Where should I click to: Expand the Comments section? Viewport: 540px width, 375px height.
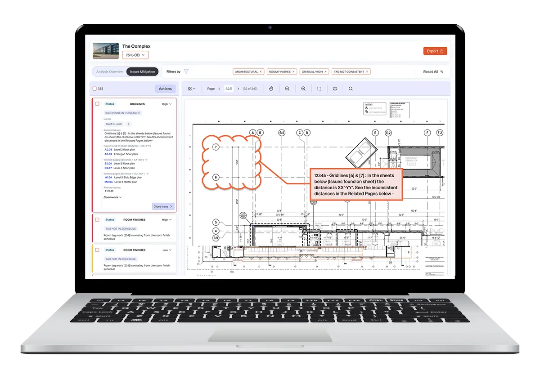pyautogui.click(x=112, y=197)
